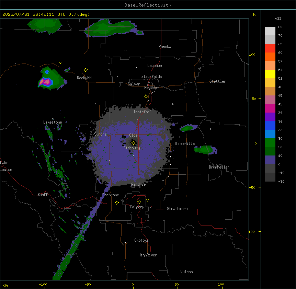296x289 pixels.
Task: Click the Calgary city label
Action: point(137,207)
